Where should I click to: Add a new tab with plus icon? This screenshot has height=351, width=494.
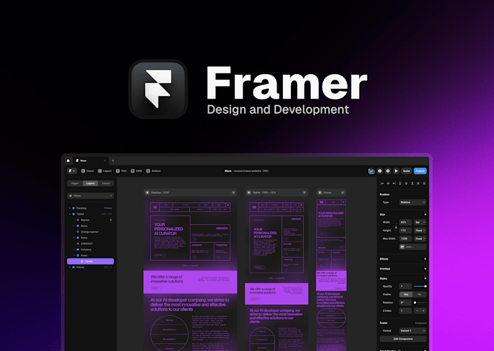[113, 160]
